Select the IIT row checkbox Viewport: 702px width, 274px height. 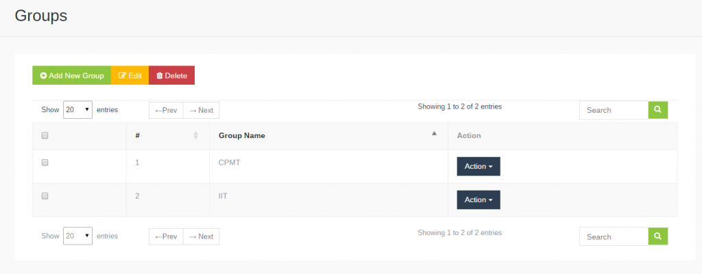tap(45, 196)
